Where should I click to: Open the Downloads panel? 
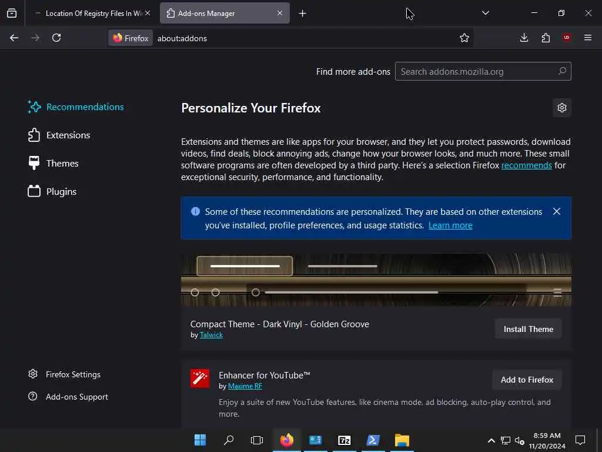coord(524,38)
